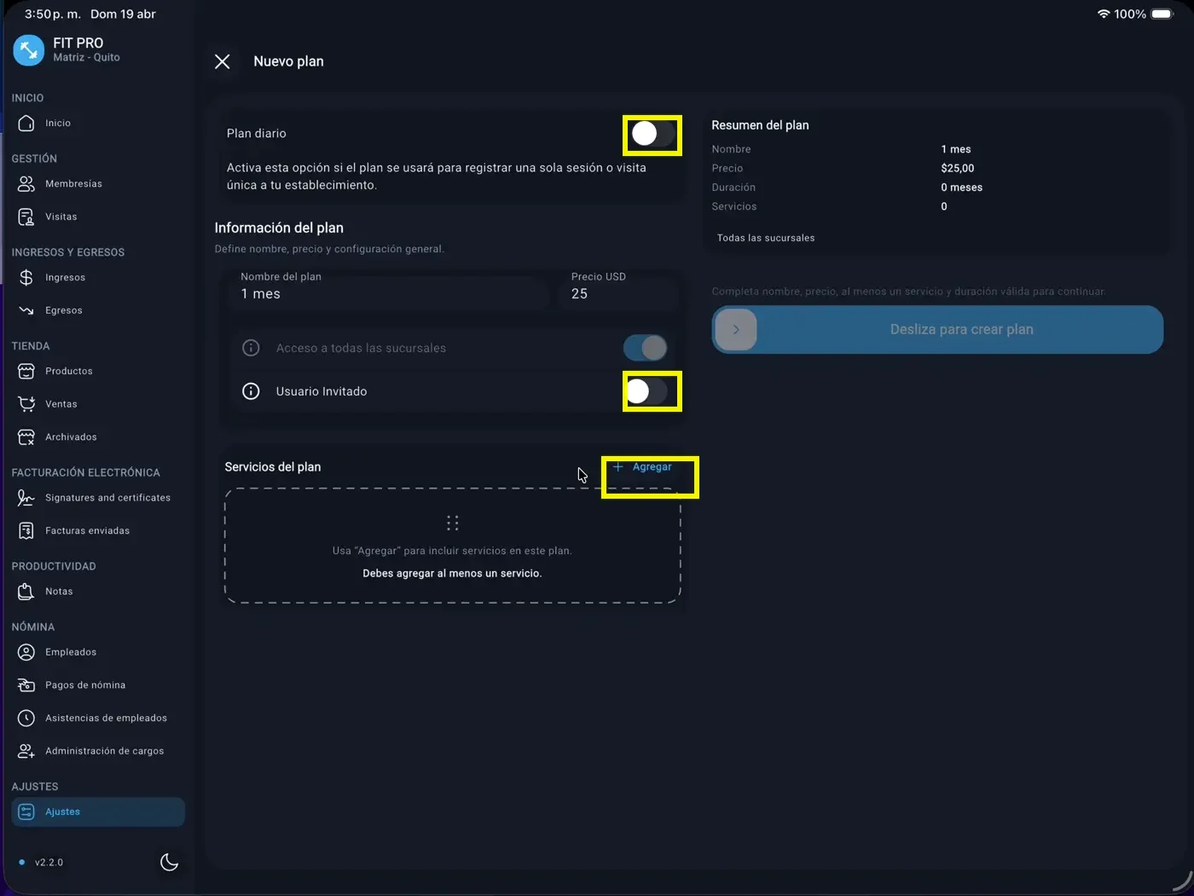Open Asistencias de empleados
Screen dimensions: 1194x896
[107, 718]
